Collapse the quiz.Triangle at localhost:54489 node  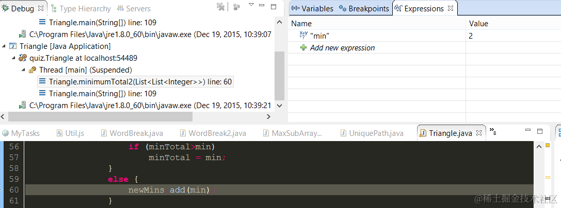pos(14,58)
